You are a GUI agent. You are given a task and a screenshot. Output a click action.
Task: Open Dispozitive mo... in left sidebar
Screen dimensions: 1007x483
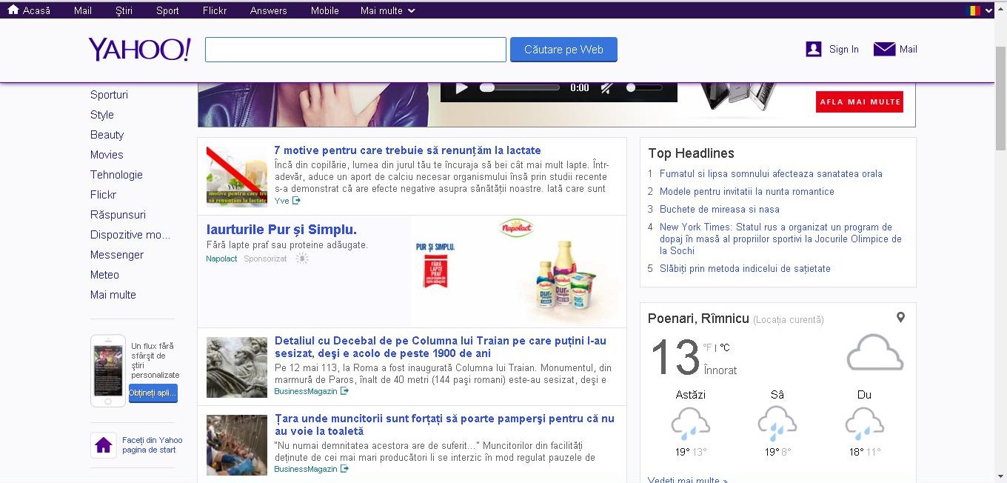[130, 235]
